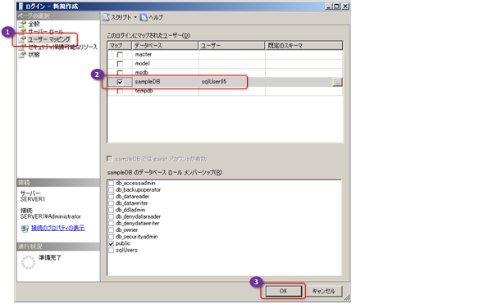Enable db_denydatawriter role
The height and width of the screenshot is (304, 484).
pyautogui.click(x=111, y=224)
